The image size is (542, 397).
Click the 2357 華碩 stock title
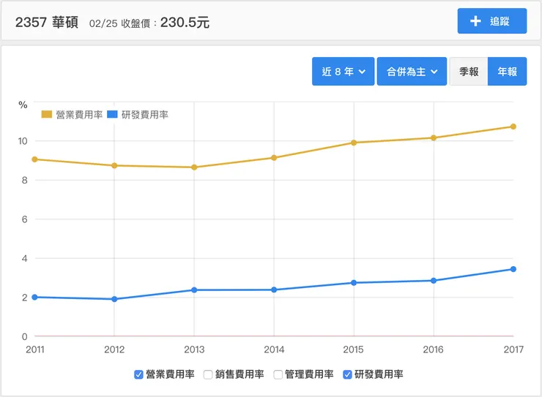47,23
